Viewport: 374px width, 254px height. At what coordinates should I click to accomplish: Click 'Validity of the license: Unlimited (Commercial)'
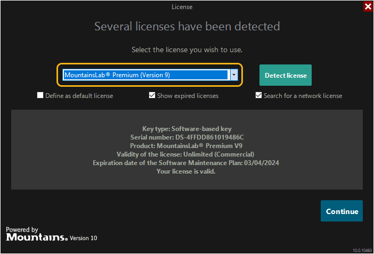pyautogui.click(x=185, y=154)
